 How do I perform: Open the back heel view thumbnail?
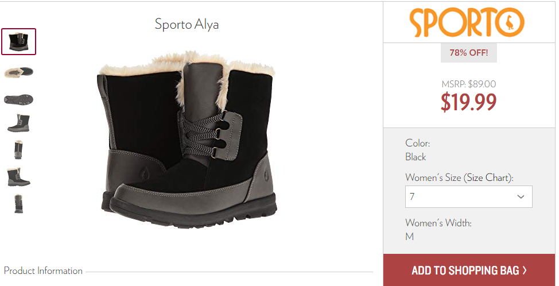coord(18,150)
